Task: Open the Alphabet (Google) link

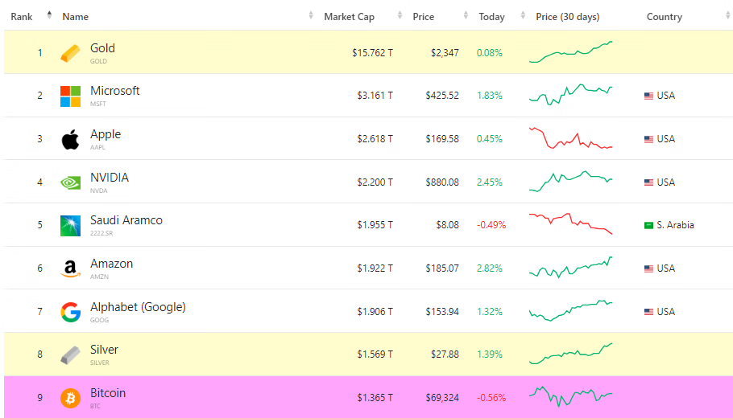Action: (138, 307)
